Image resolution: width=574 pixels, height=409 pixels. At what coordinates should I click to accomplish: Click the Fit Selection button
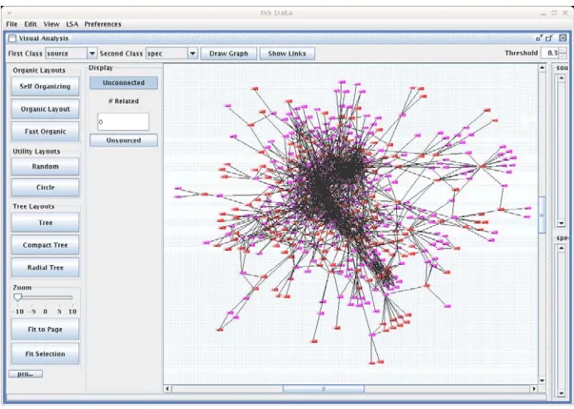point(45,354)
